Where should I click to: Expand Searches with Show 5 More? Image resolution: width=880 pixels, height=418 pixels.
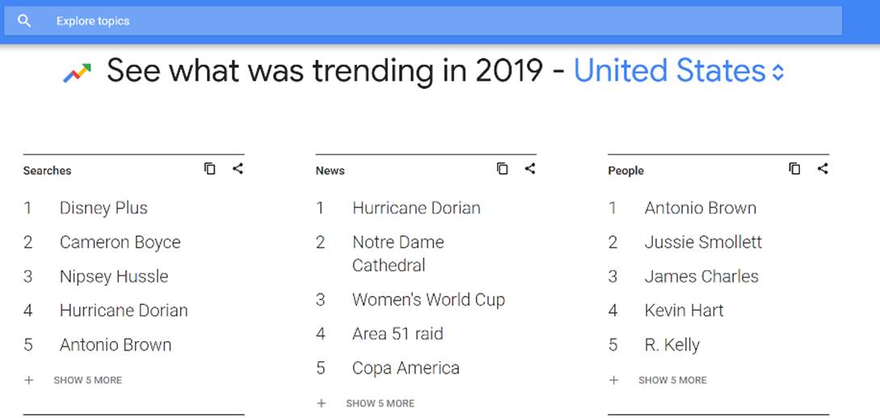(x=87, y=380)
